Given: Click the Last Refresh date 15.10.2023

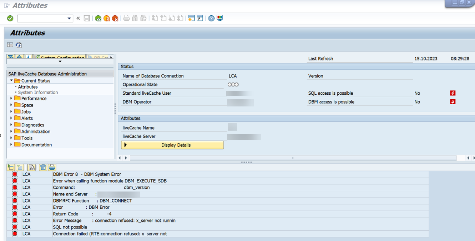Looking at the screenshot, I should [x=426, y=59].
